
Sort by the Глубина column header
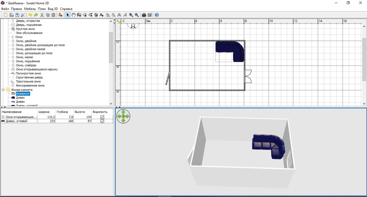(65, 112)
